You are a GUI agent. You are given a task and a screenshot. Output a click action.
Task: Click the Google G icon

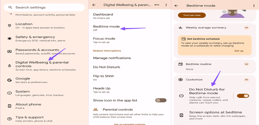point(9,80)
